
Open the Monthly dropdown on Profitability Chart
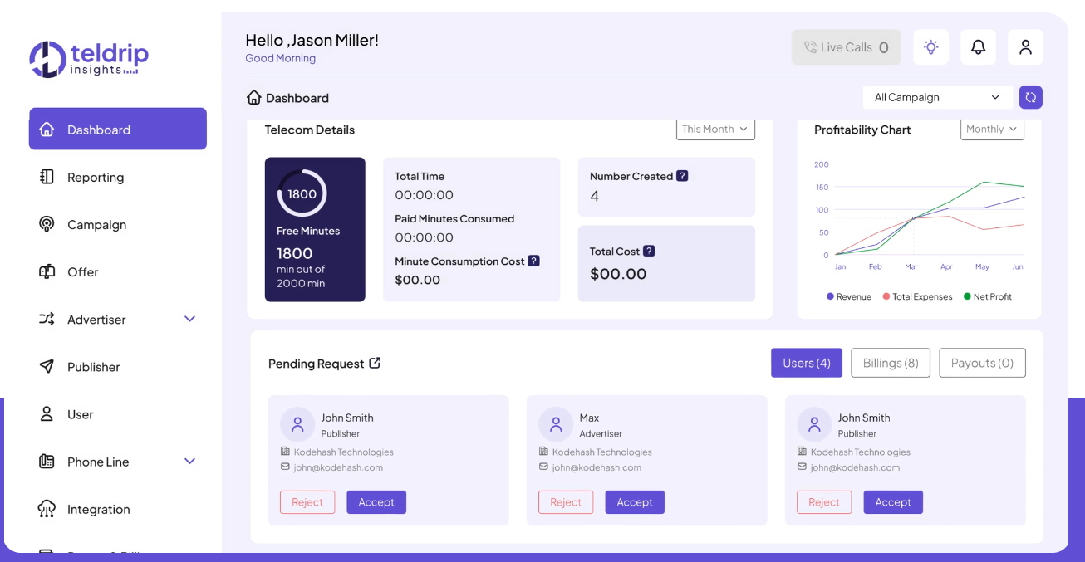point(992,129)
